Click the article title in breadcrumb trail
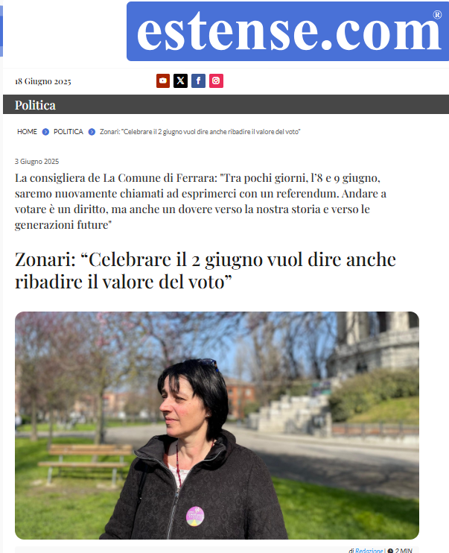Image resolution: width=449 pixels, height=553 pixels. point(200,132)
